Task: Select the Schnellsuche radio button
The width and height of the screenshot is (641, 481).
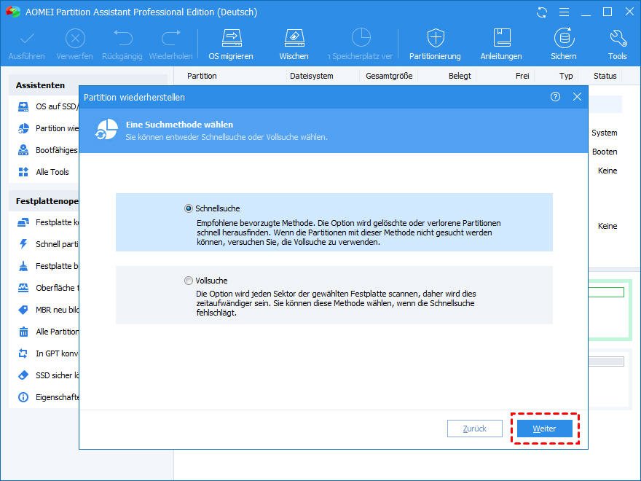Action: tap(188, 208)
